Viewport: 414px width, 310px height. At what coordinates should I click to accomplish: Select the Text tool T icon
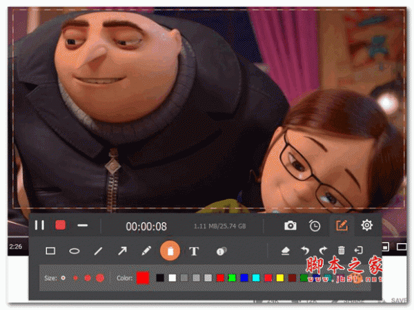tap(194, 251)
